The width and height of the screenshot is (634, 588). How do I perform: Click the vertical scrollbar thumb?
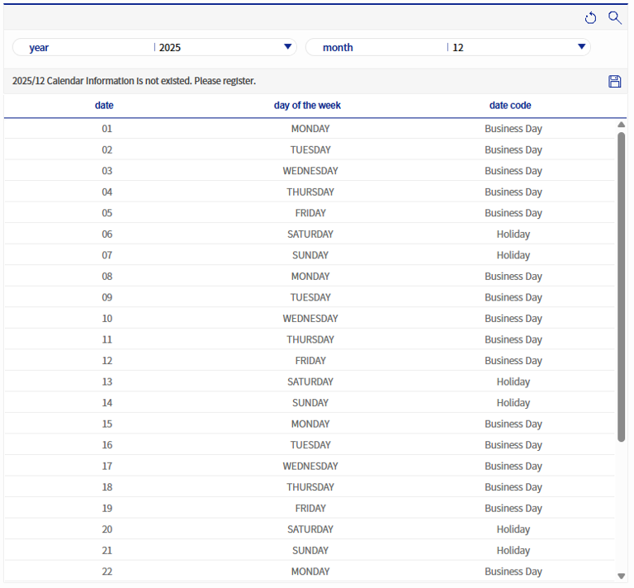(x=621, y=285)
